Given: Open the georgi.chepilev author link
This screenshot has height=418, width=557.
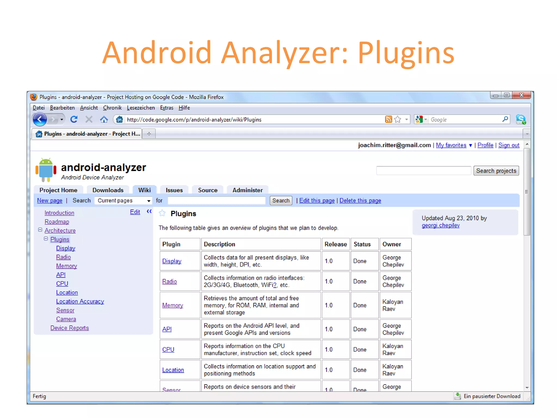Looking at the screenshot, I should (440, 225).
